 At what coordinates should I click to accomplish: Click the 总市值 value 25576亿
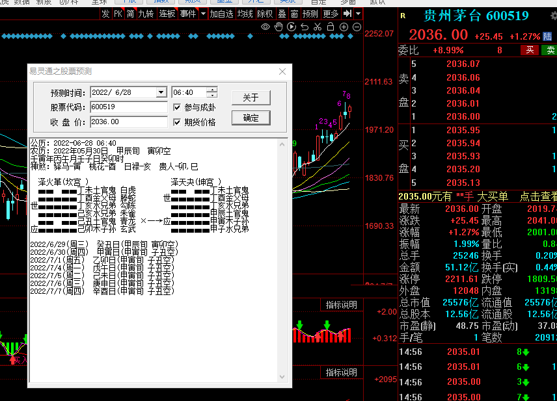461,302
